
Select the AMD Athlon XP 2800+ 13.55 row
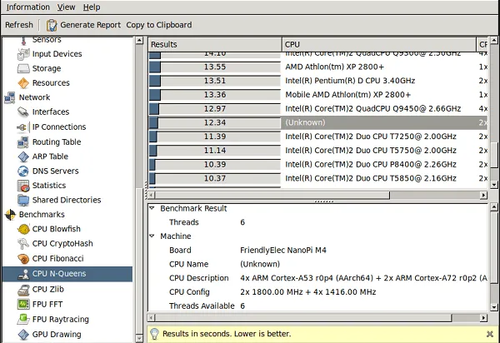click(x=318, y=67)
